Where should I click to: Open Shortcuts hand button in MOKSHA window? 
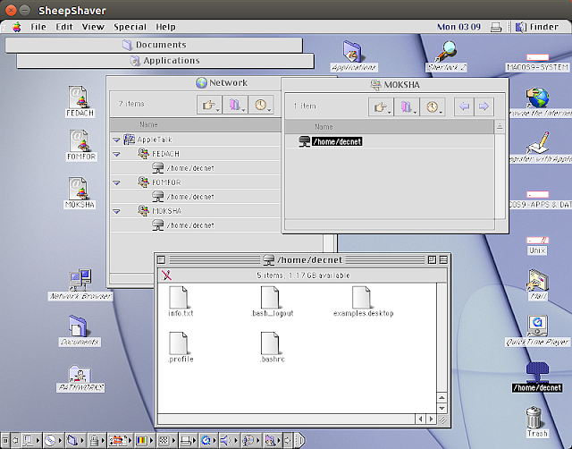pyautogui.click(x=381, y=107)
